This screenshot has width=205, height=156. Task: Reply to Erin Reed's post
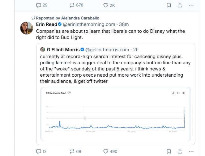[39, 151]
